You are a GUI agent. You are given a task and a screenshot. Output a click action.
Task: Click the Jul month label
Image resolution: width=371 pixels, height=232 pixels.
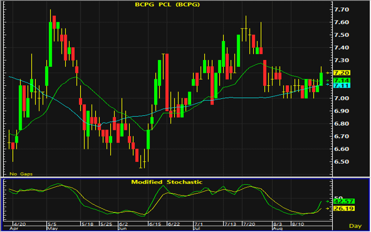197,229
